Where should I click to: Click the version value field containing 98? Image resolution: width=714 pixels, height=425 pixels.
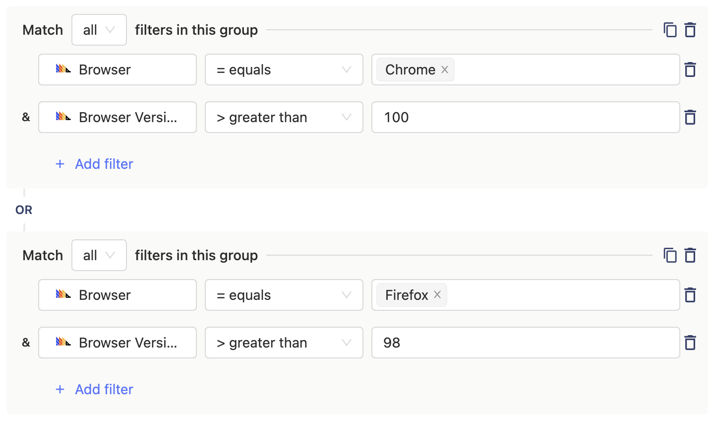526,343
